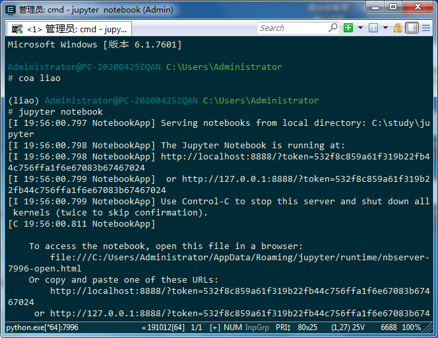Toggle NUM lock status indicator
438x338 pixels.
[233, 327]
